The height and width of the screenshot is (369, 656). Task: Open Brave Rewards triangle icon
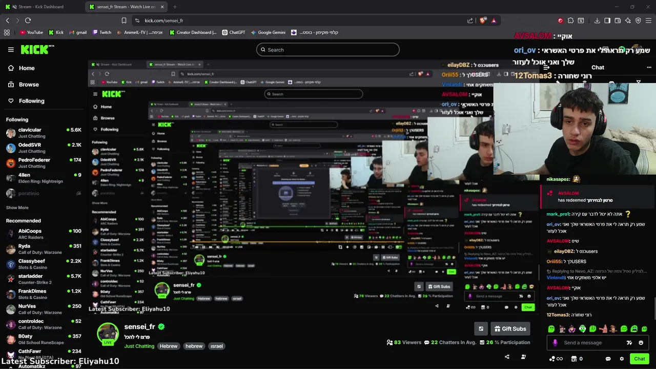pyautogui.click(x=494, y=20)
